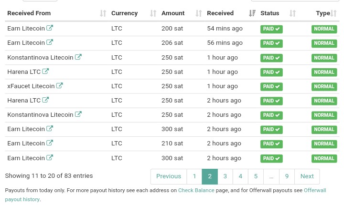Sort by Currency column sort icon
344x205 pixels.
(153, 13)
